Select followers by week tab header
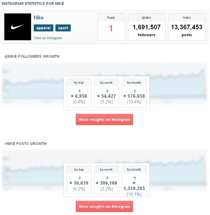Viewport: 210px width, 215px height. coord(106,83)
